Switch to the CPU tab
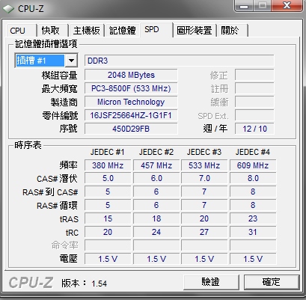Viewport: 306px width, 300px height. coord(22,31)
